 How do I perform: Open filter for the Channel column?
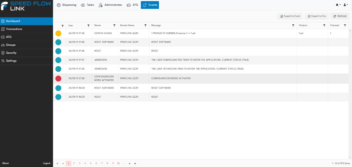point(345,26)
